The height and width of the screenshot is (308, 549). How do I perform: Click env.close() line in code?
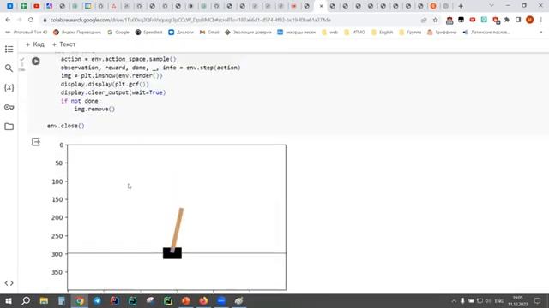(66, 126)
